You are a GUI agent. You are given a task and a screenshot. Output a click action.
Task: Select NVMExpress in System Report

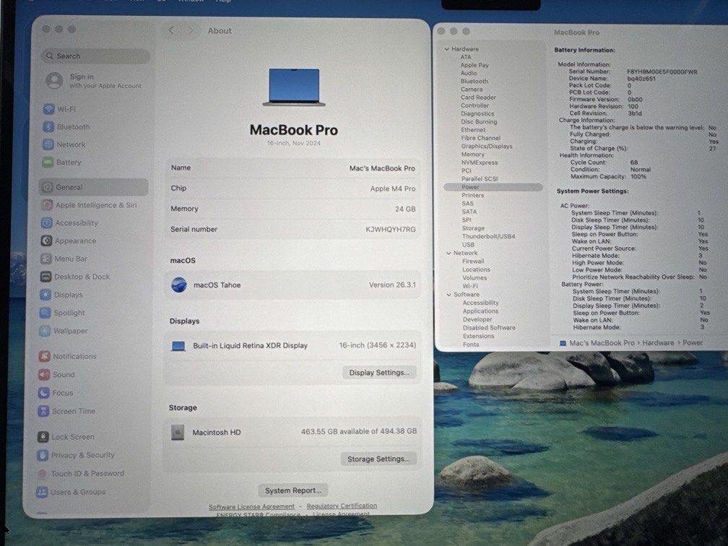pyautogui.click(x=479, y=163)
